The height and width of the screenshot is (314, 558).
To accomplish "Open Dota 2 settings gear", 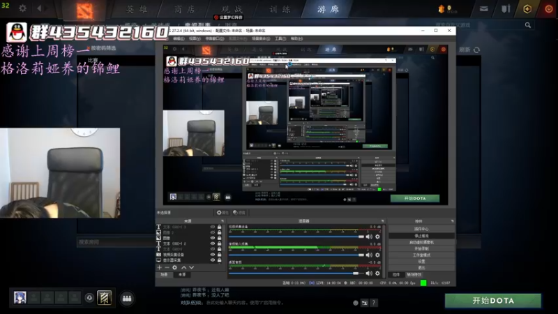I will (22, 8).
